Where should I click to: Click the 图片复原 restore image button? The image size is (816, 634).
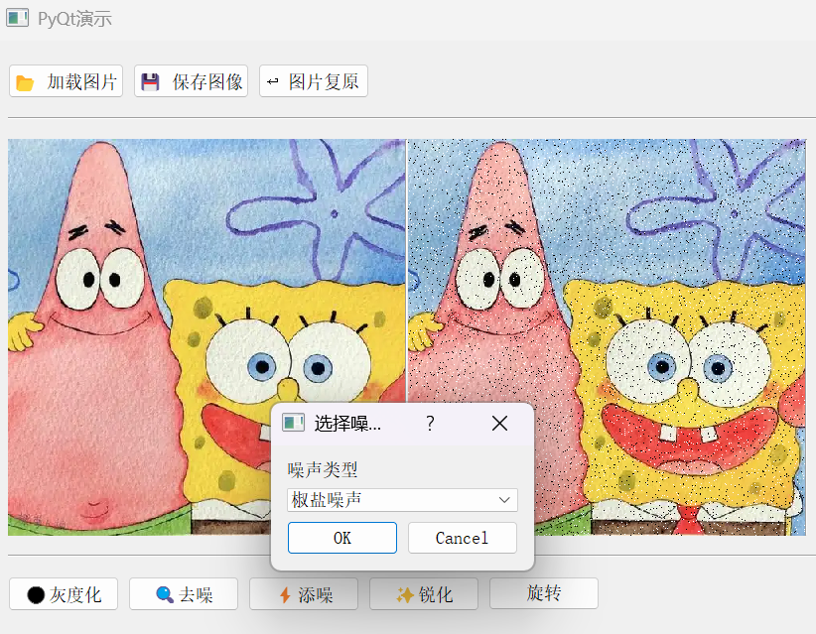[x=314, y=81]
